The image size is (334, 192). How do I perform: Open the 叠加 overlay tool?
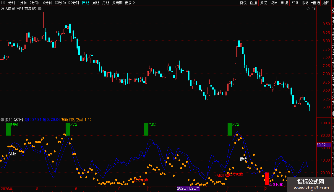pos(253,3)
